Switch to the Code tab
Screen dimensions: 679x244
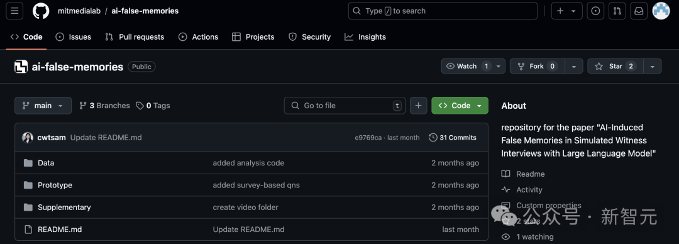point(26,37)
